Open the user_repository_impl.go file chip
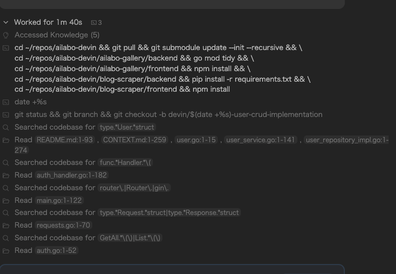Screen dimensions: 396x274 click(x=347, y=140)
